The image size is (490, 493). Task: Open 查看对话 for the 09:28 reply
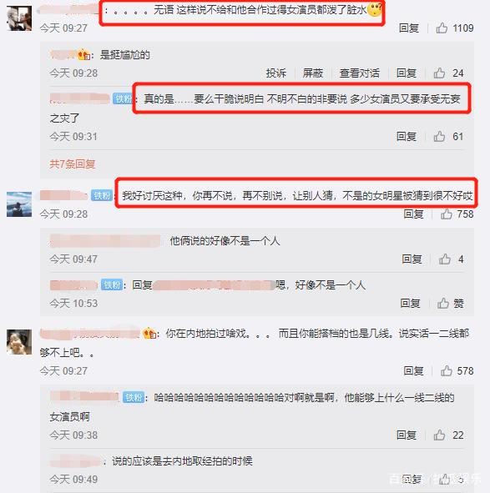click(x=360, y=73)
